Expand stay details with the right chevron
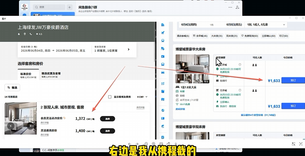 (x=128, y=49)
